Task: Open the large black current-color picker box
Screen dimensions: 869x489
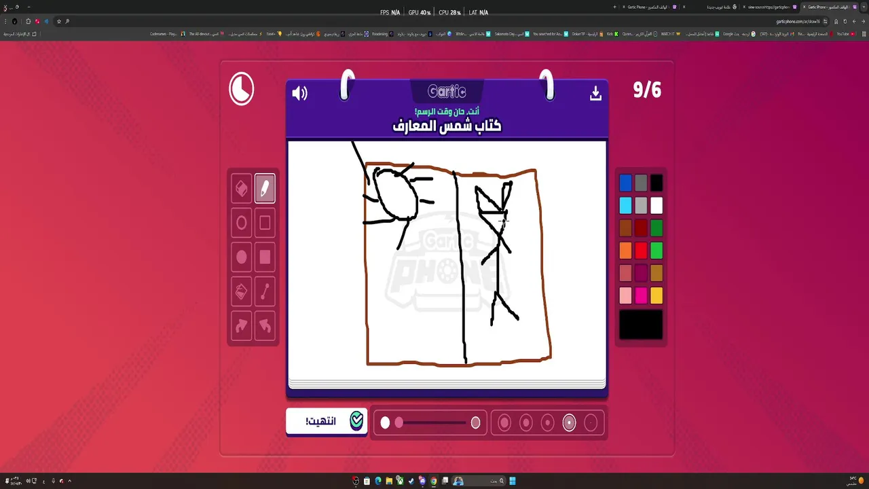Action: 641,325
